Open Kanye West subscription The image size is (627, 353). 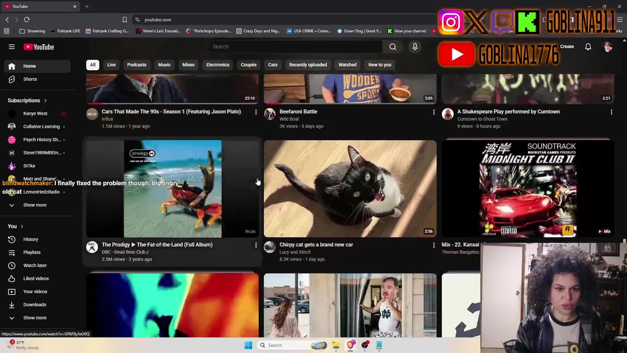point(38,114)
